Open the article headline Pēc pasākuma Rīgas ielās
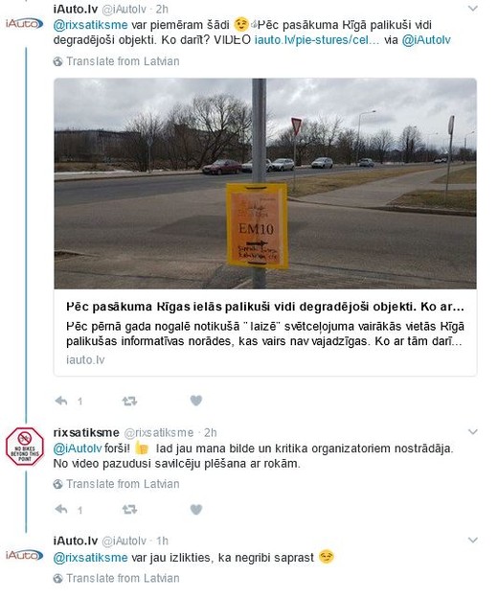The image size is (498, 598). [265, 307]
